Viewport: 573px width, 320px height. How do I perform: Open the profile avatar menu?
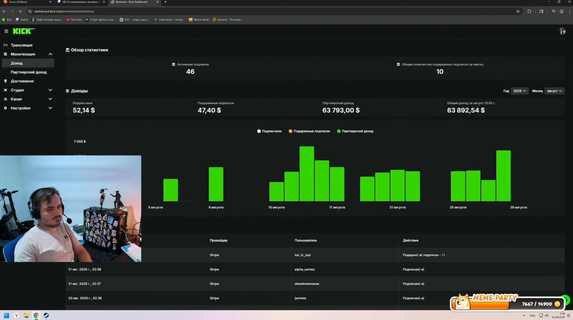click(x=562, y=31)
